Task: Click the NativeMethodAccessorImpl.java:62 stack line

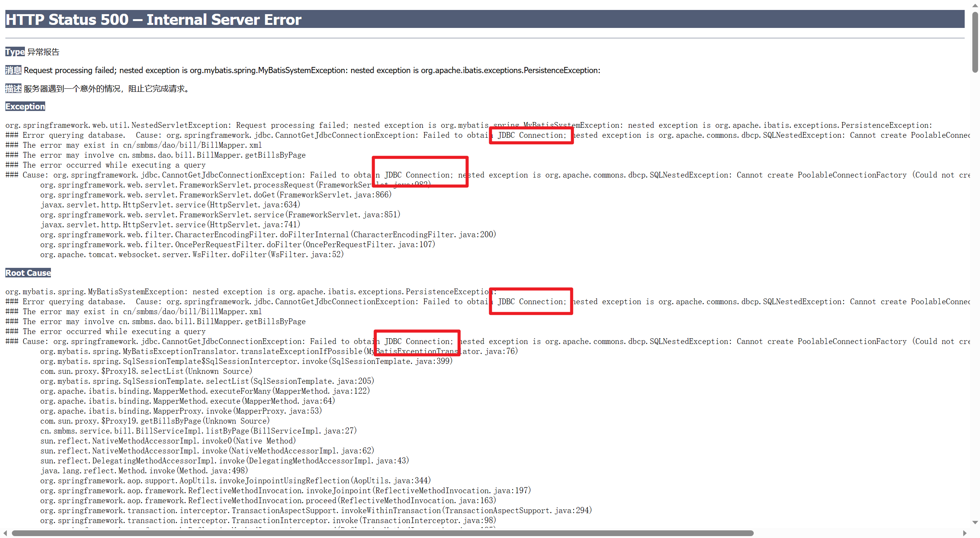Action: pos(207,451)
